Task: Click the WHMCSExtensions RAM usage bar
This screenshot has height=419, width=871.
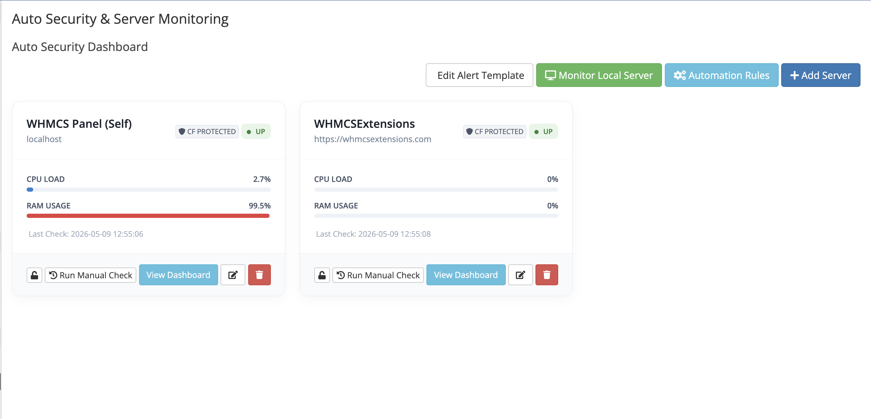Action: [x=436, y=216]
